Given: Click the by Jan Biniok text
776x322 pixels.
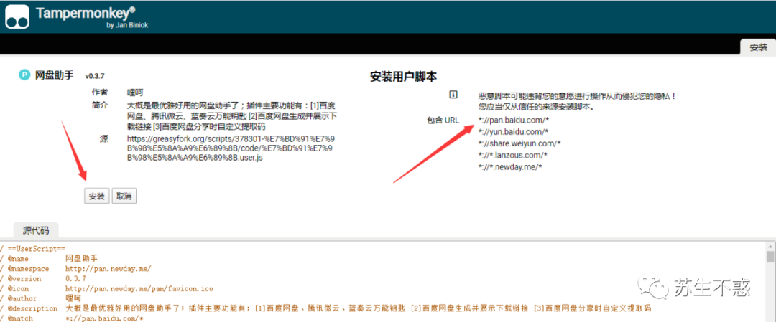Looking at the screenshot, I should click(x=127, y=25).
